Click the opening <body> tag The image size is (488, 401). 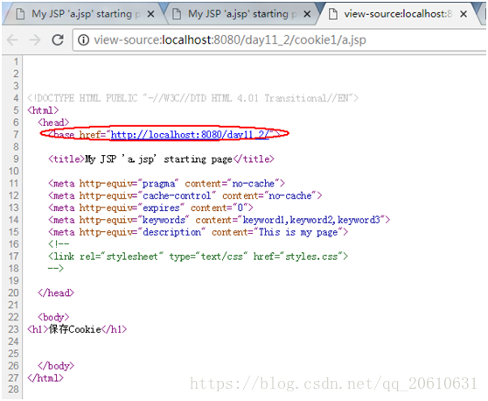pos(53,317)
